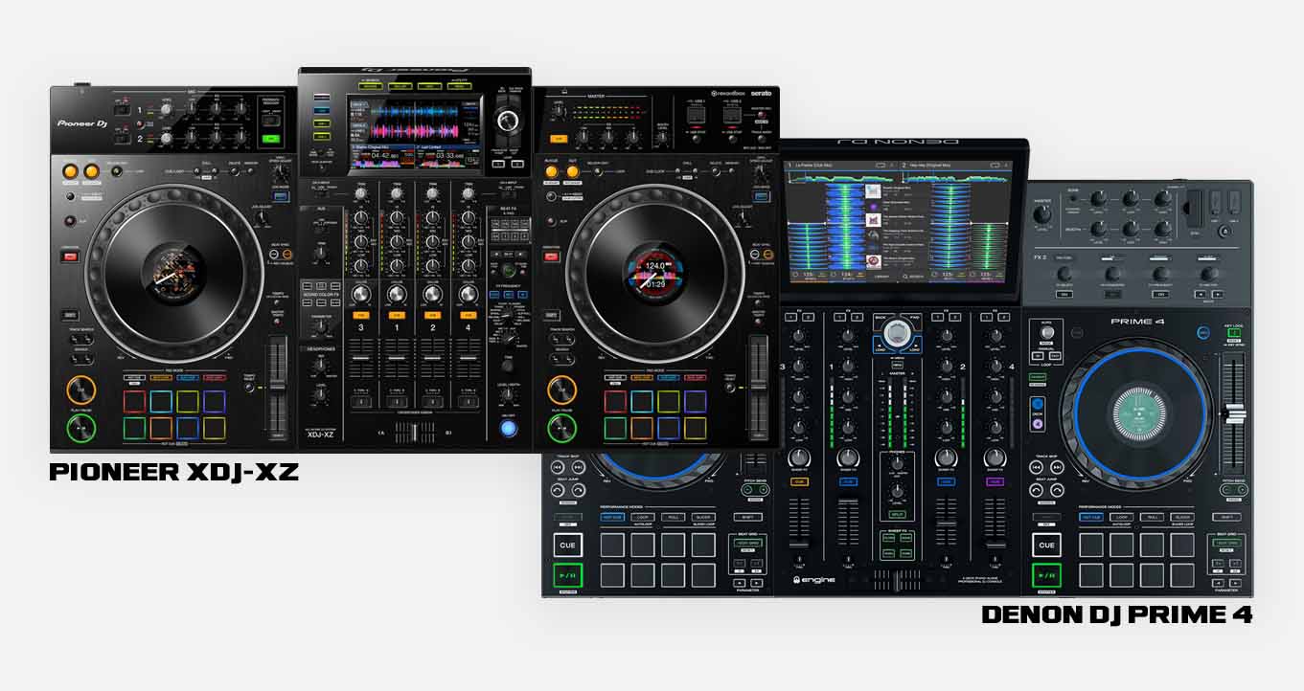Click the XDJ-XZ model label on the mixer
Screen dimensions: 1304x691
click(x=319, y=434)
